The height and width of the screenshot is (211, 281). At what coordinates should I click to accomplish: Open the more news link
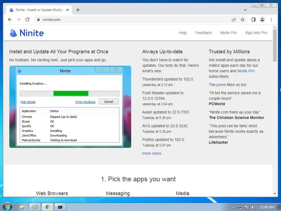pyautogui.click(x=151, y=153)
